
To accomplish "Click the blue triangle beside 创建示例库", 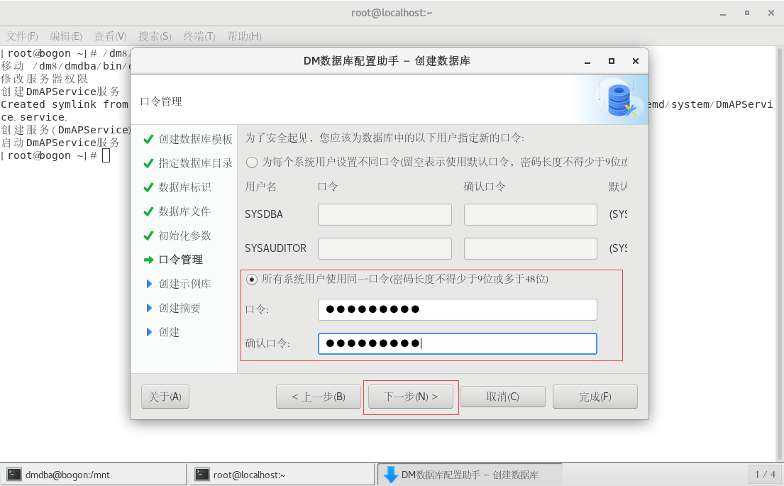I will (x=149, y=284).
